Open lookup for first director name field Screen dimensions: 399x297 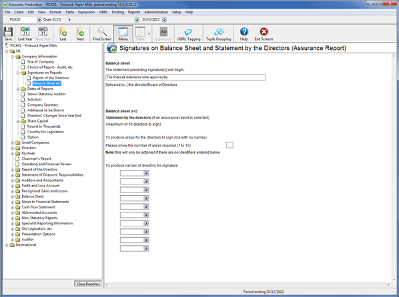tap(146, 173)
